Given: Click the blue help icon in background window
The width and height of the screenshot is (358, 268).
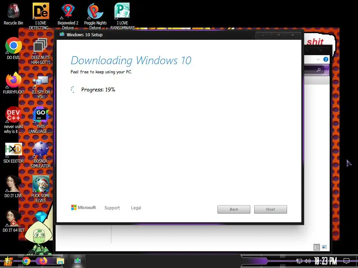Looking at the screenshot, I should coord(326,59).
